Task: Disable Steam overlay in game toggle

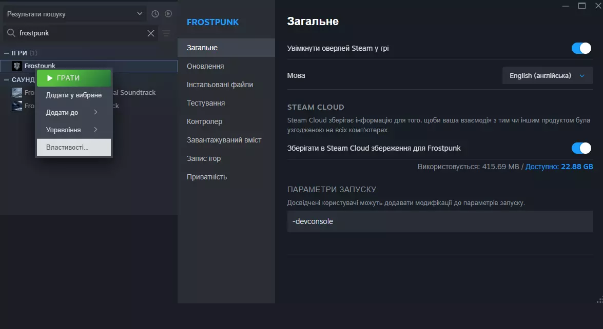Action: [x=581, y=48]
